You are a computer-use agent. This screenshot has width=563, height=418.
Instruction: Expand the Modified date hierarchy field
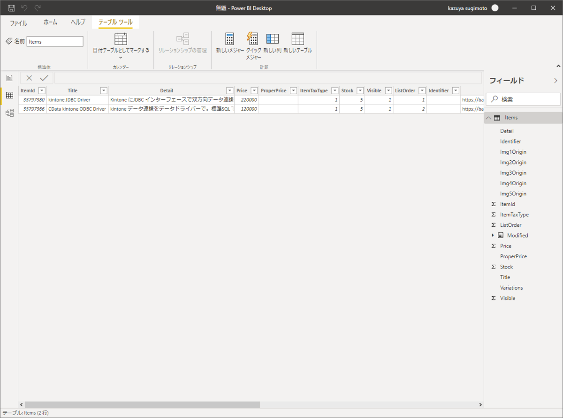[493, 235]
